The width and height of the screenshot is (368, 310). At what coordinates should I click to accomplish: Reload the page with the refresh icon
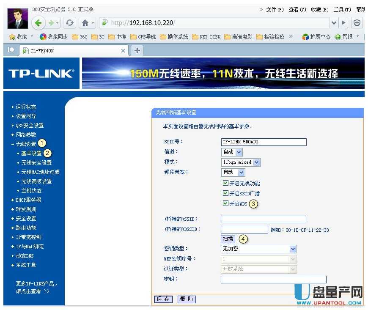(69, 22)
